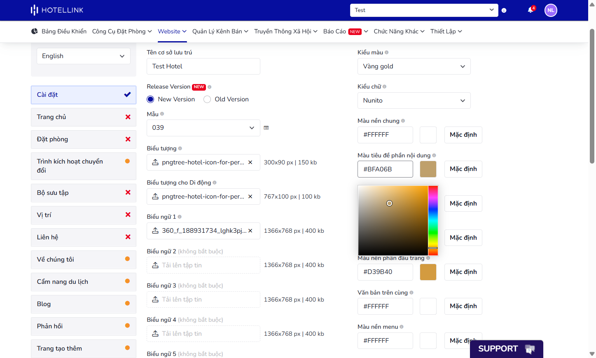This screenshot has width=596, height=358.
Task: Click red X status on Trang chủ
Action: point(128,117)
